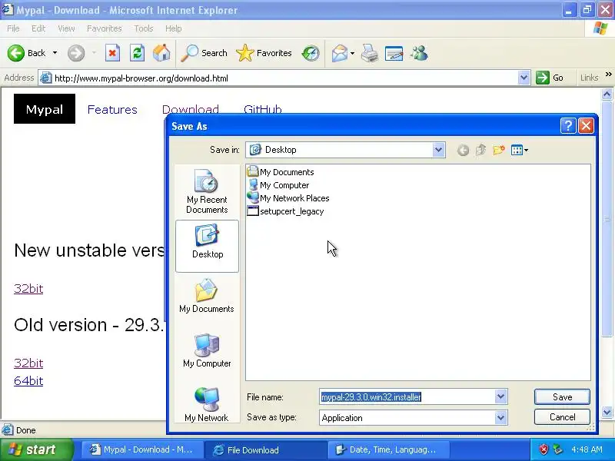This screenshot has width=615, height=461.
Task: Click 32bit link under Old version
Action: pos(28,363)
